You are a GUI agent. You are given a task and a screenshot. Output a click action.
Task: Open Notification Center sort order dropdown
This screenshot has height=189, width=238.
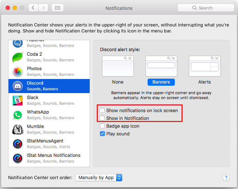pos(99,178)
